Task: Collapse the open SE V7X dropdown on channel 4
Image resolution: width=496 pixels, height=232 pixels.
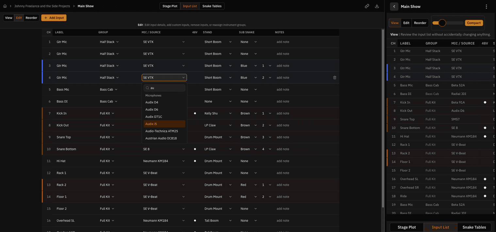Action: pyautogui.click(x=164, y=78)
